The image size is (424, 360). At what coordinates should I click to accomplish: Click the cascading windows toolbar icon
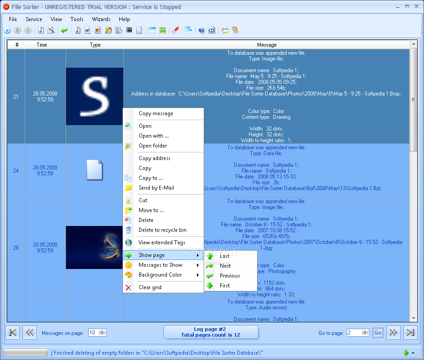(x=188, y=30)
